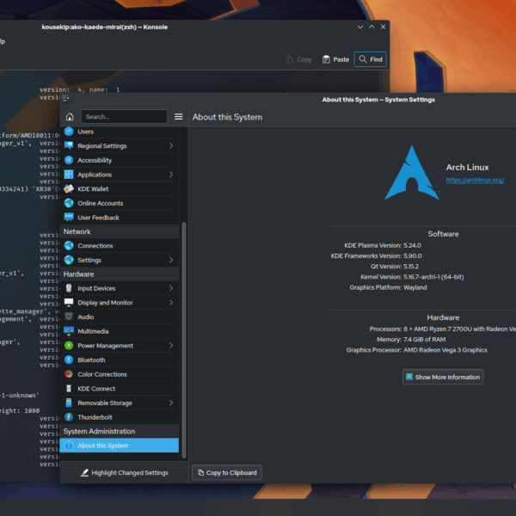Click the KDE Frameworks Version 5.90.0 value
This screenshot has height=516, width=516.
click(412, 256)
